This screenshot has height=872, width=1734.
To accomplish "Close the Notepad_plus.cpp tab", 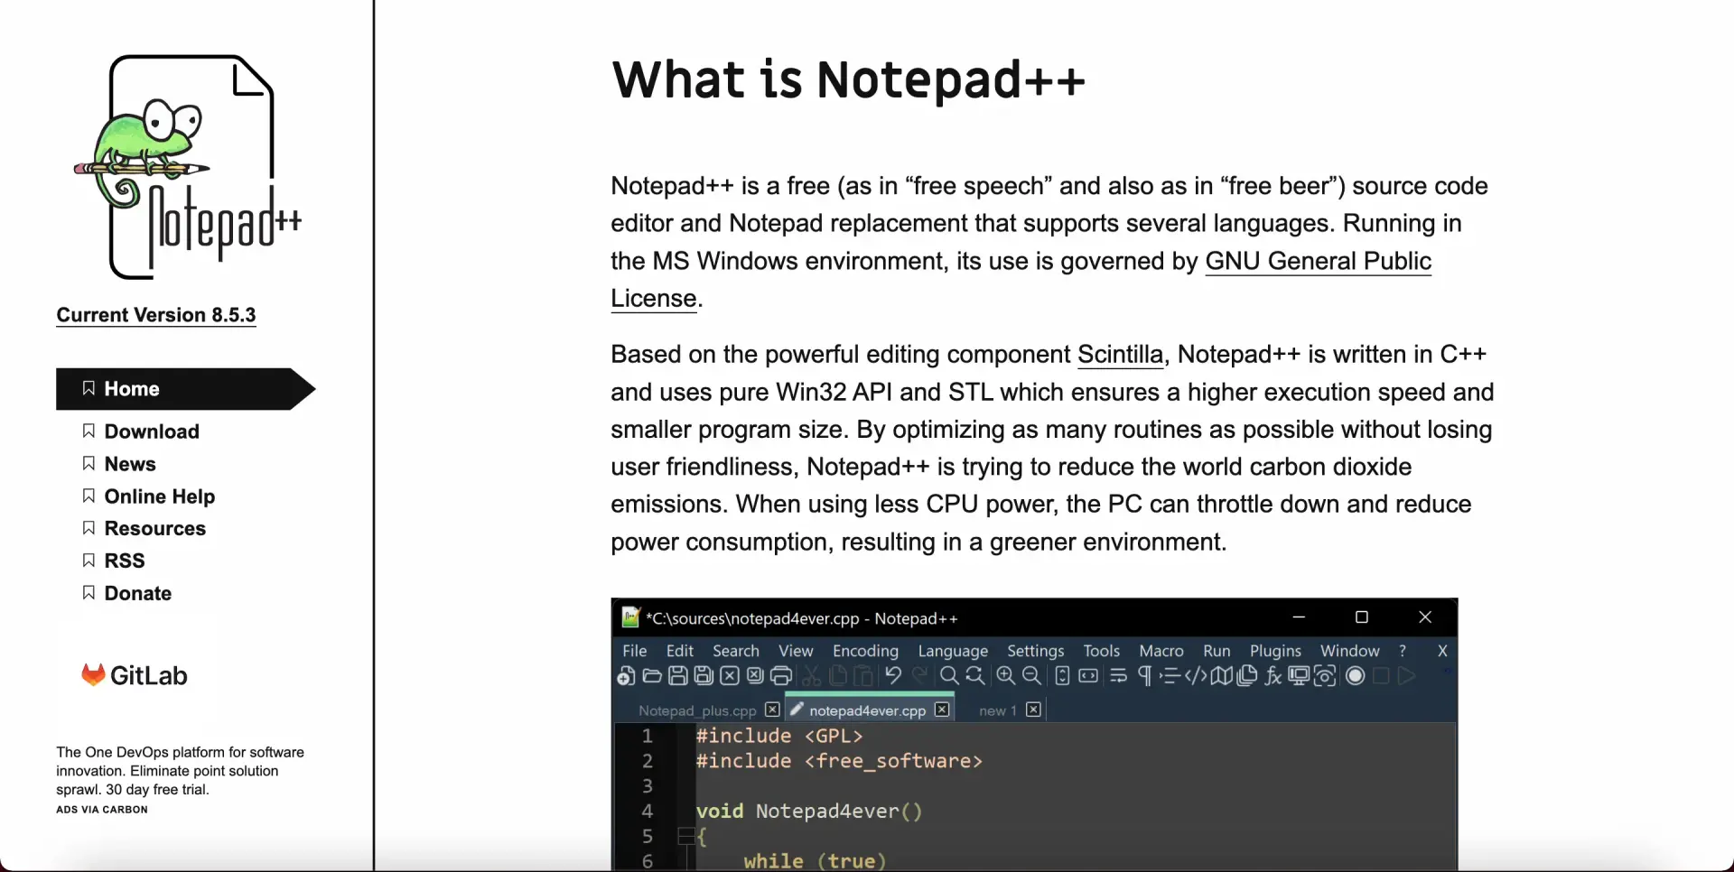I will tap(772, 710).
